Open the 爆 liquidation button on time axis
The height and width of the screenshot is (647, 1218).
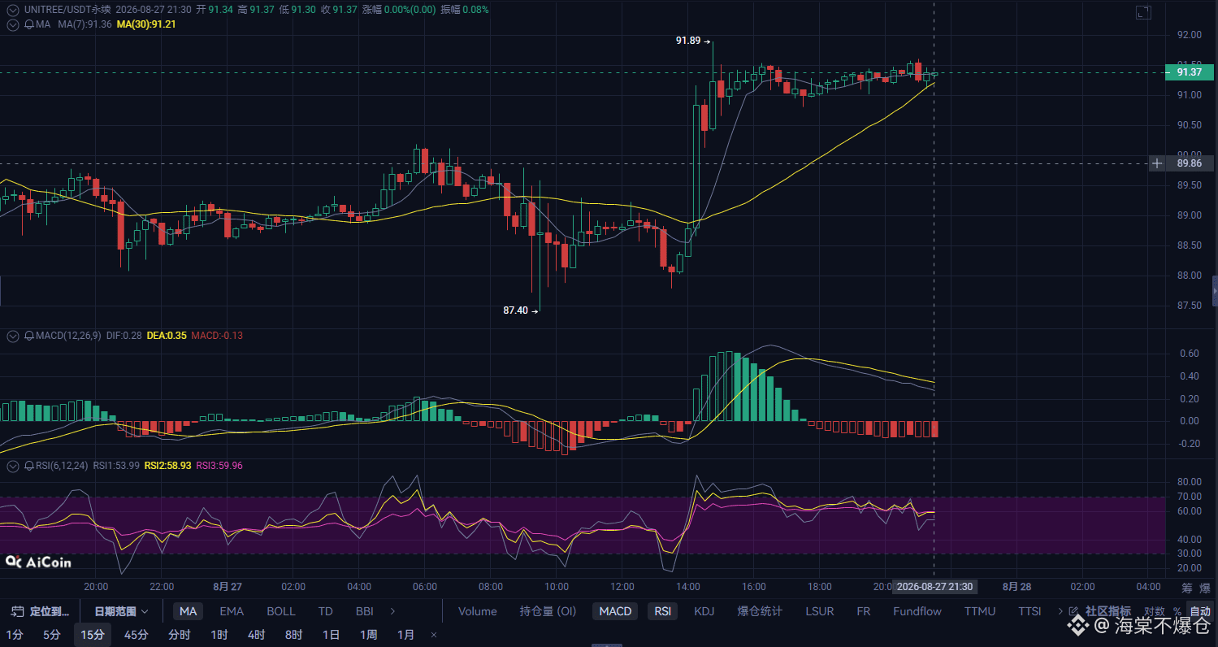point(1206,588)
